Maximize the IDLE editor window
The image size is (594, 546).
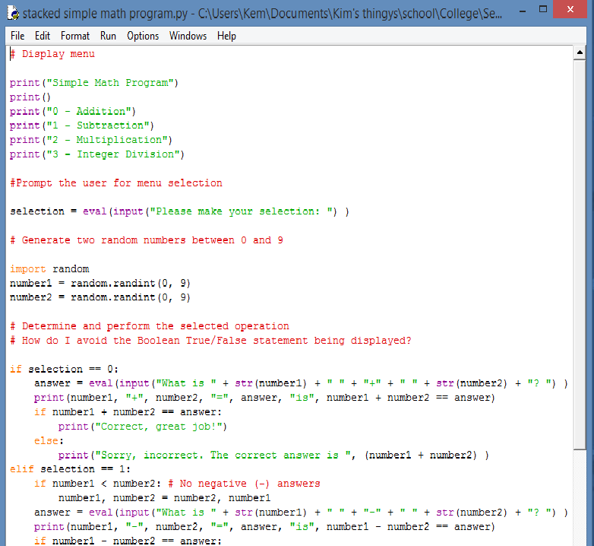pos(543,9)
